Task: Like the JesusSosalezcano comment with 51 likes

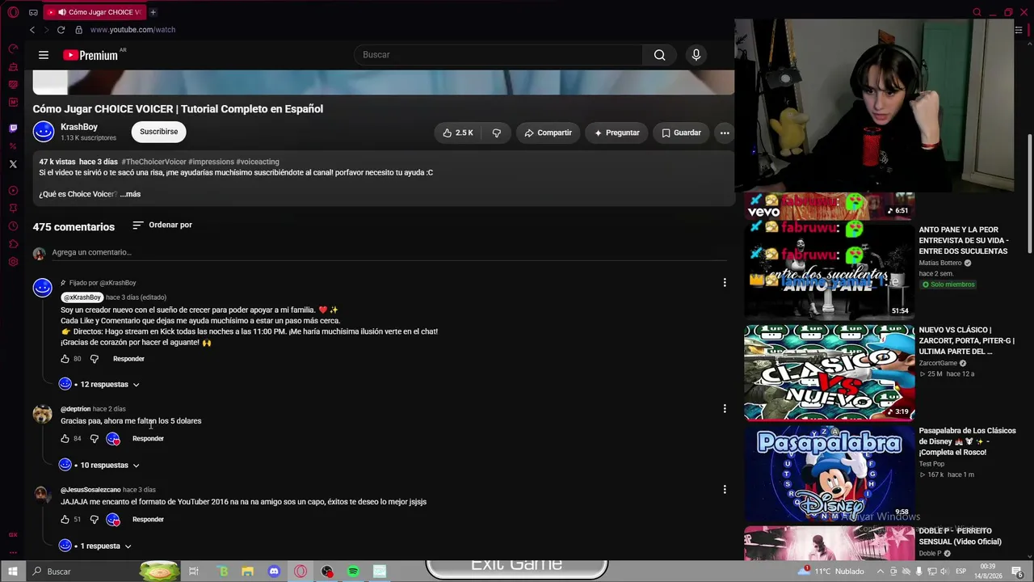Action: (65, 520)
